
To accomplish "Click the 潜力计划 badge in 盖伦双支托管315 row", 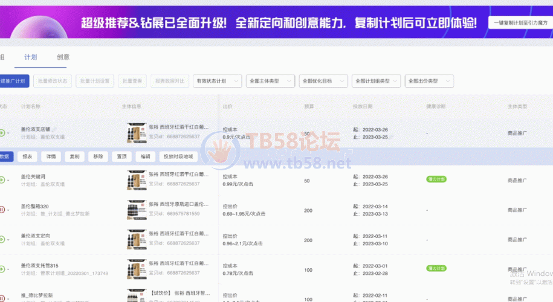I will [x=436, y=269].
